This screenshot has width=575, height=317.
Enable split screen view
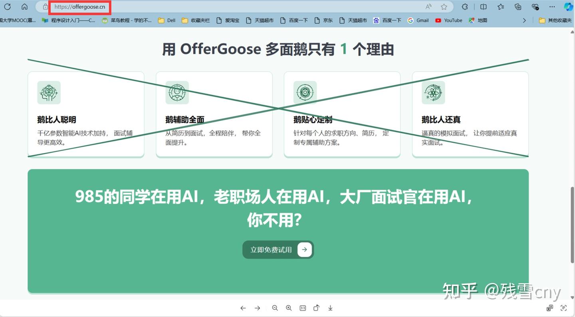coord(483,7)
